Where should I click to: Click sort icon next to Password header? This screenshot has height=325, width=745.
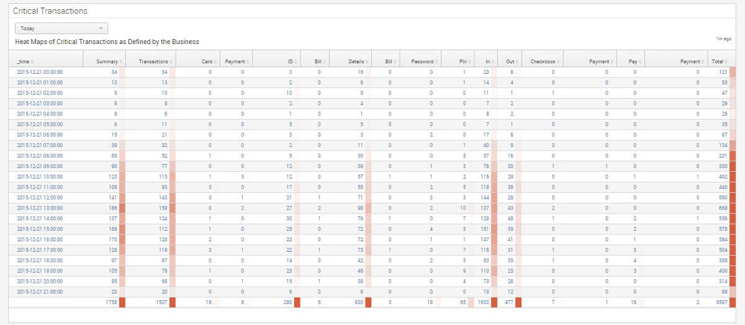pos(436,62)
